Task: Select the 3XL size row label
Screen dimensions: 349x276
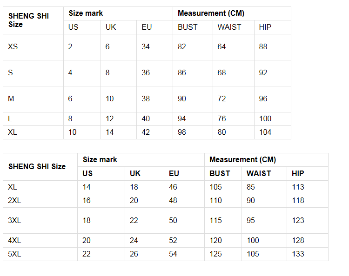Action: (x=14, y=220)
